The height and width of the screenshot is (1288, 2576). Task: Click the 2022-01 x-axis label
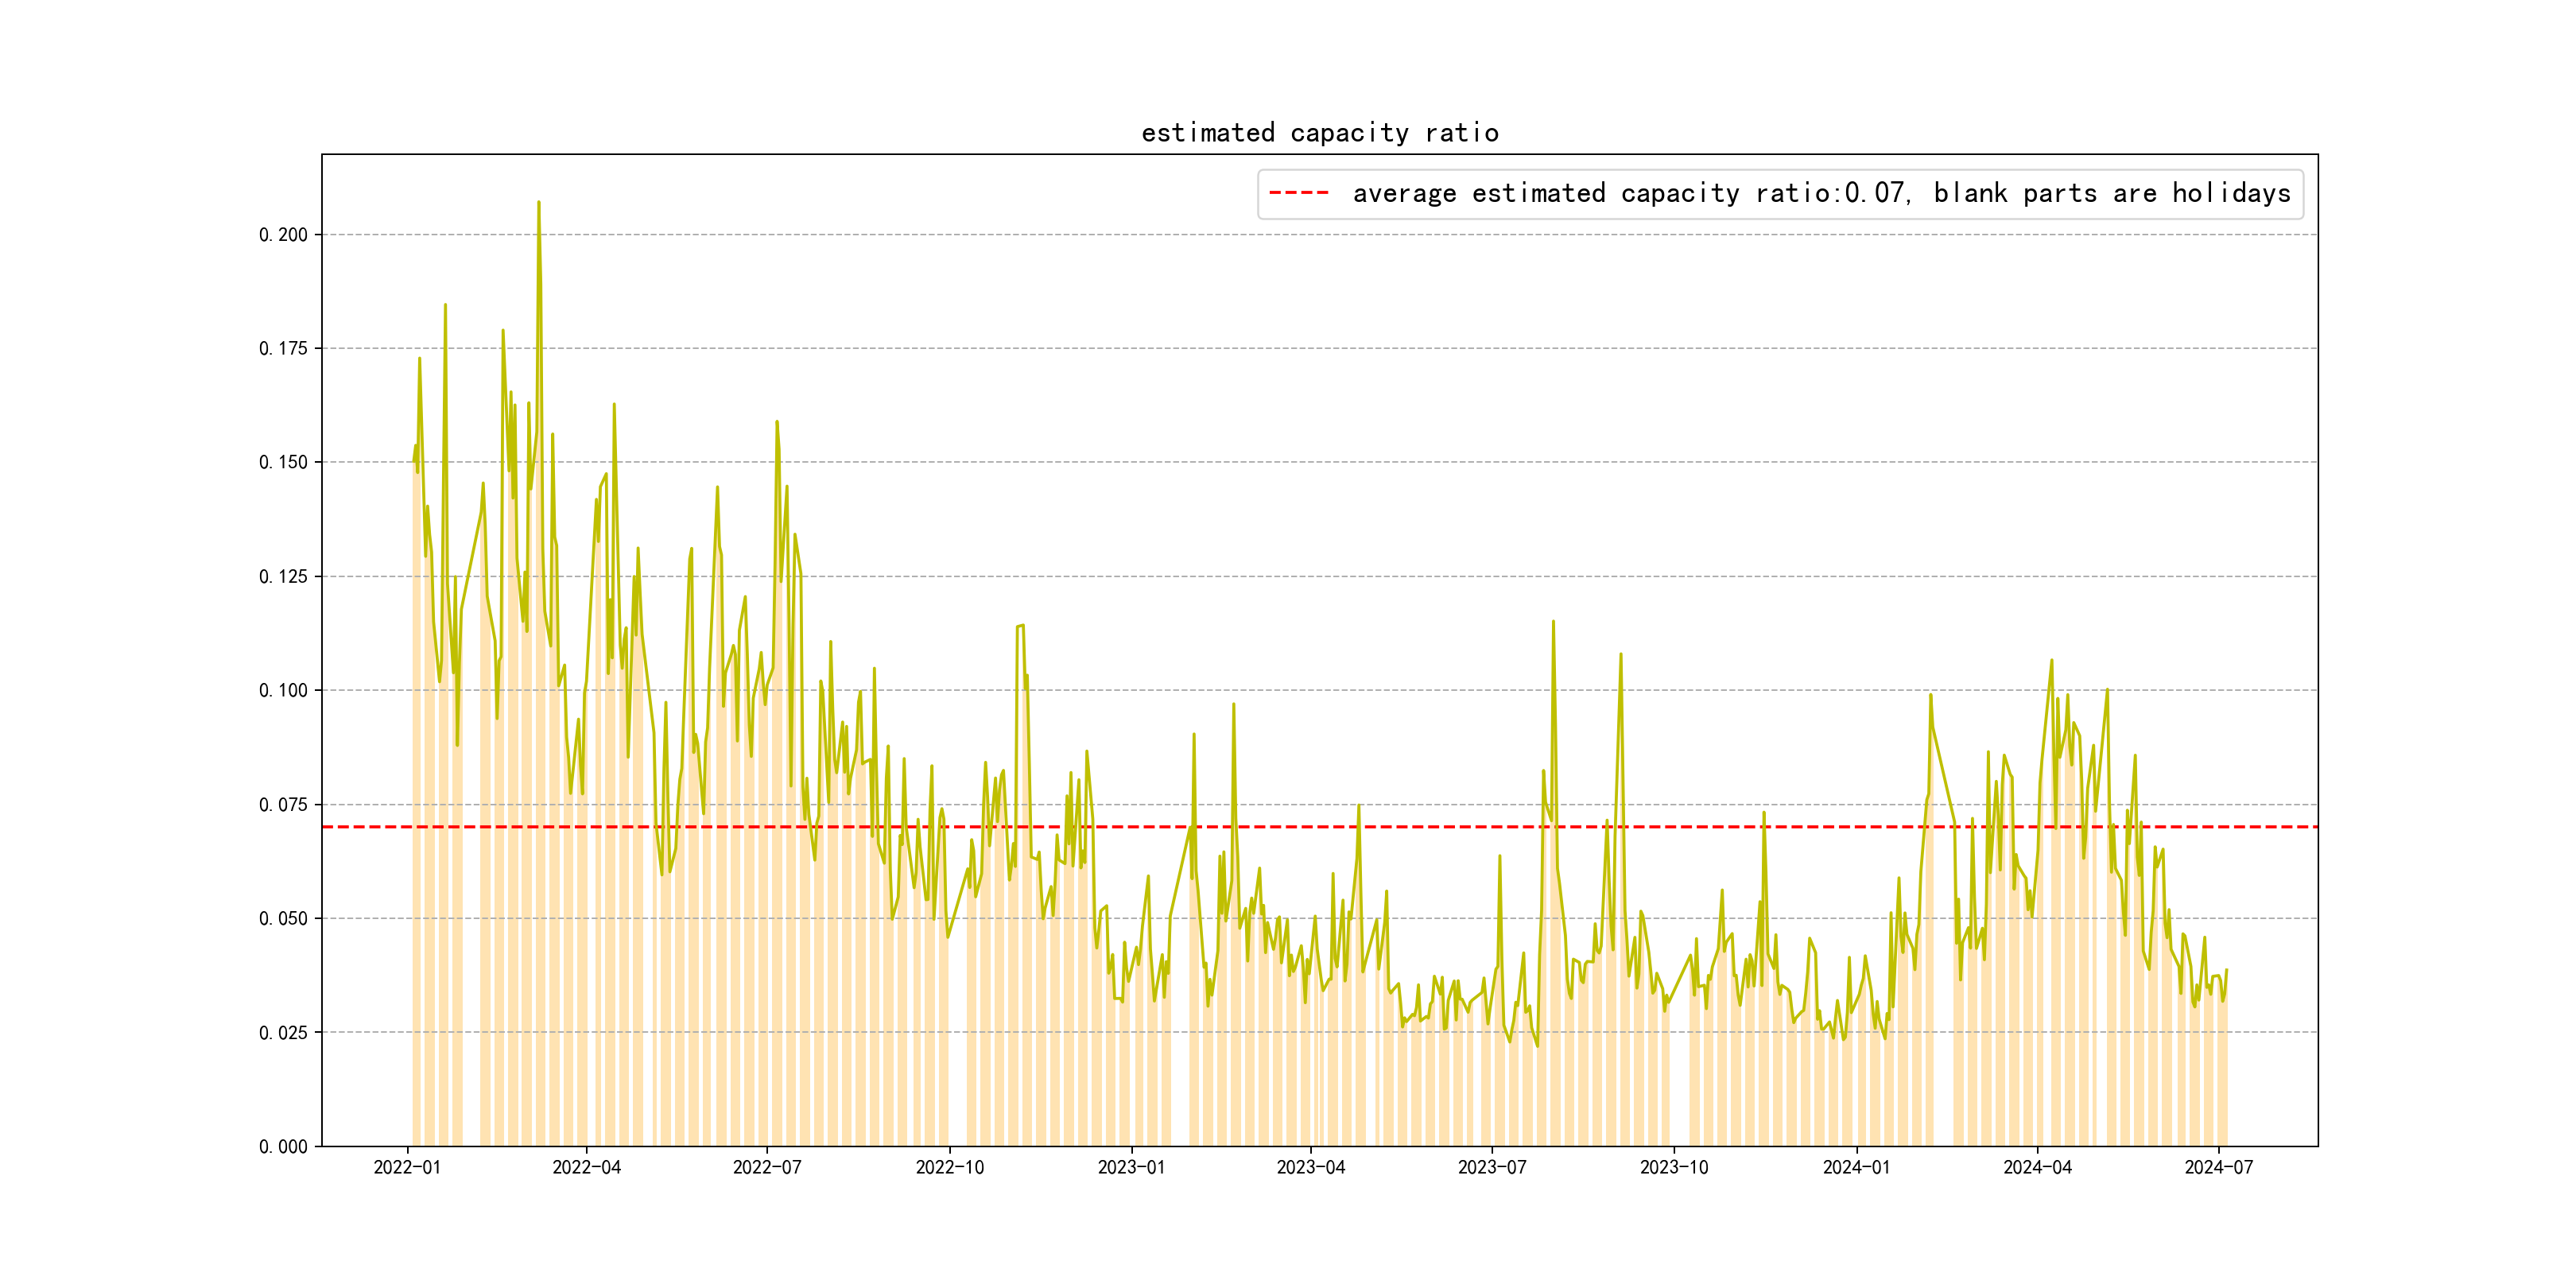coord(407,1167)
